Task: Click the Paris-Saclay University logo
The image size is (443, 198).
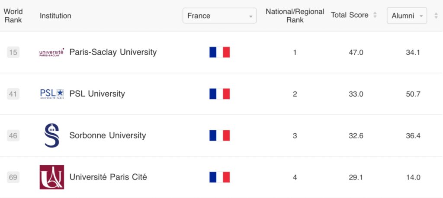Action: [52, 52]
